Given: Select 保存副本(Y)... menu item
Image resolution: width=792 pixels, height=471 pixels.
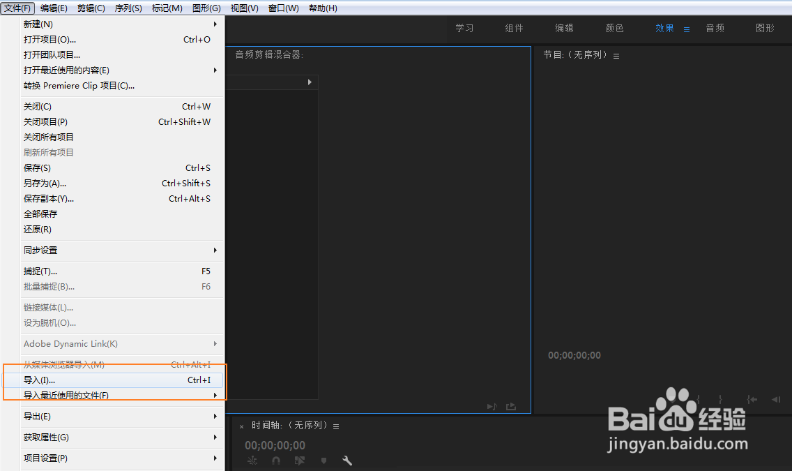Looking at the screenshot, I should (121, 199).
